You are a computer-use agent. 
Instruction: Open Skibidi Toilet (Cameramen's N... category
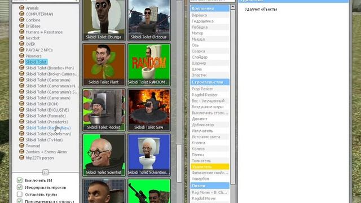52,86
